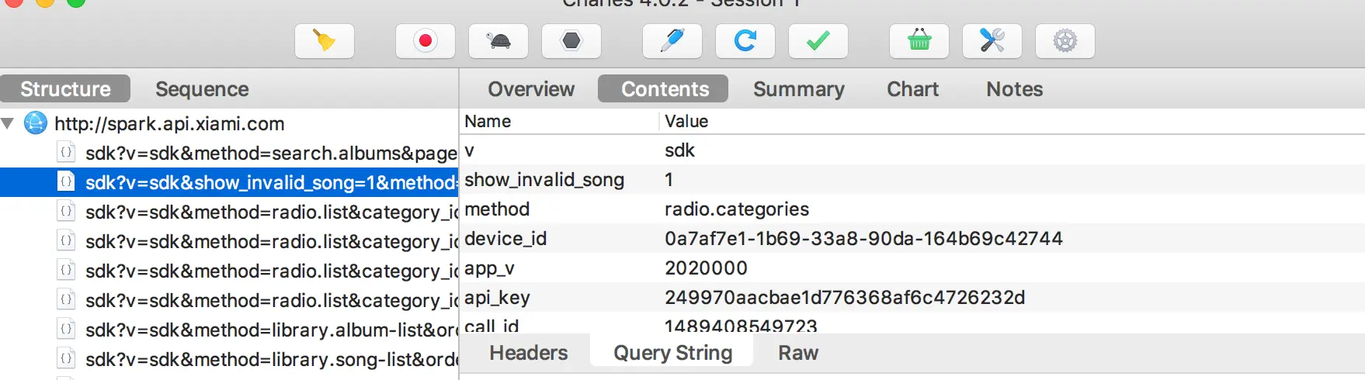Select the call_id value 1489408549723
Viewport: 1365px width, 380px height.
coord(741,326)
